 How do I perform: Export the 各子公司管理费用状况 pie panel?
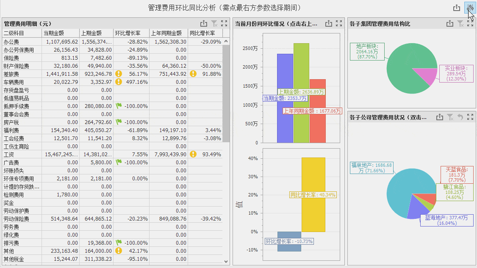(x=440, y=117)
